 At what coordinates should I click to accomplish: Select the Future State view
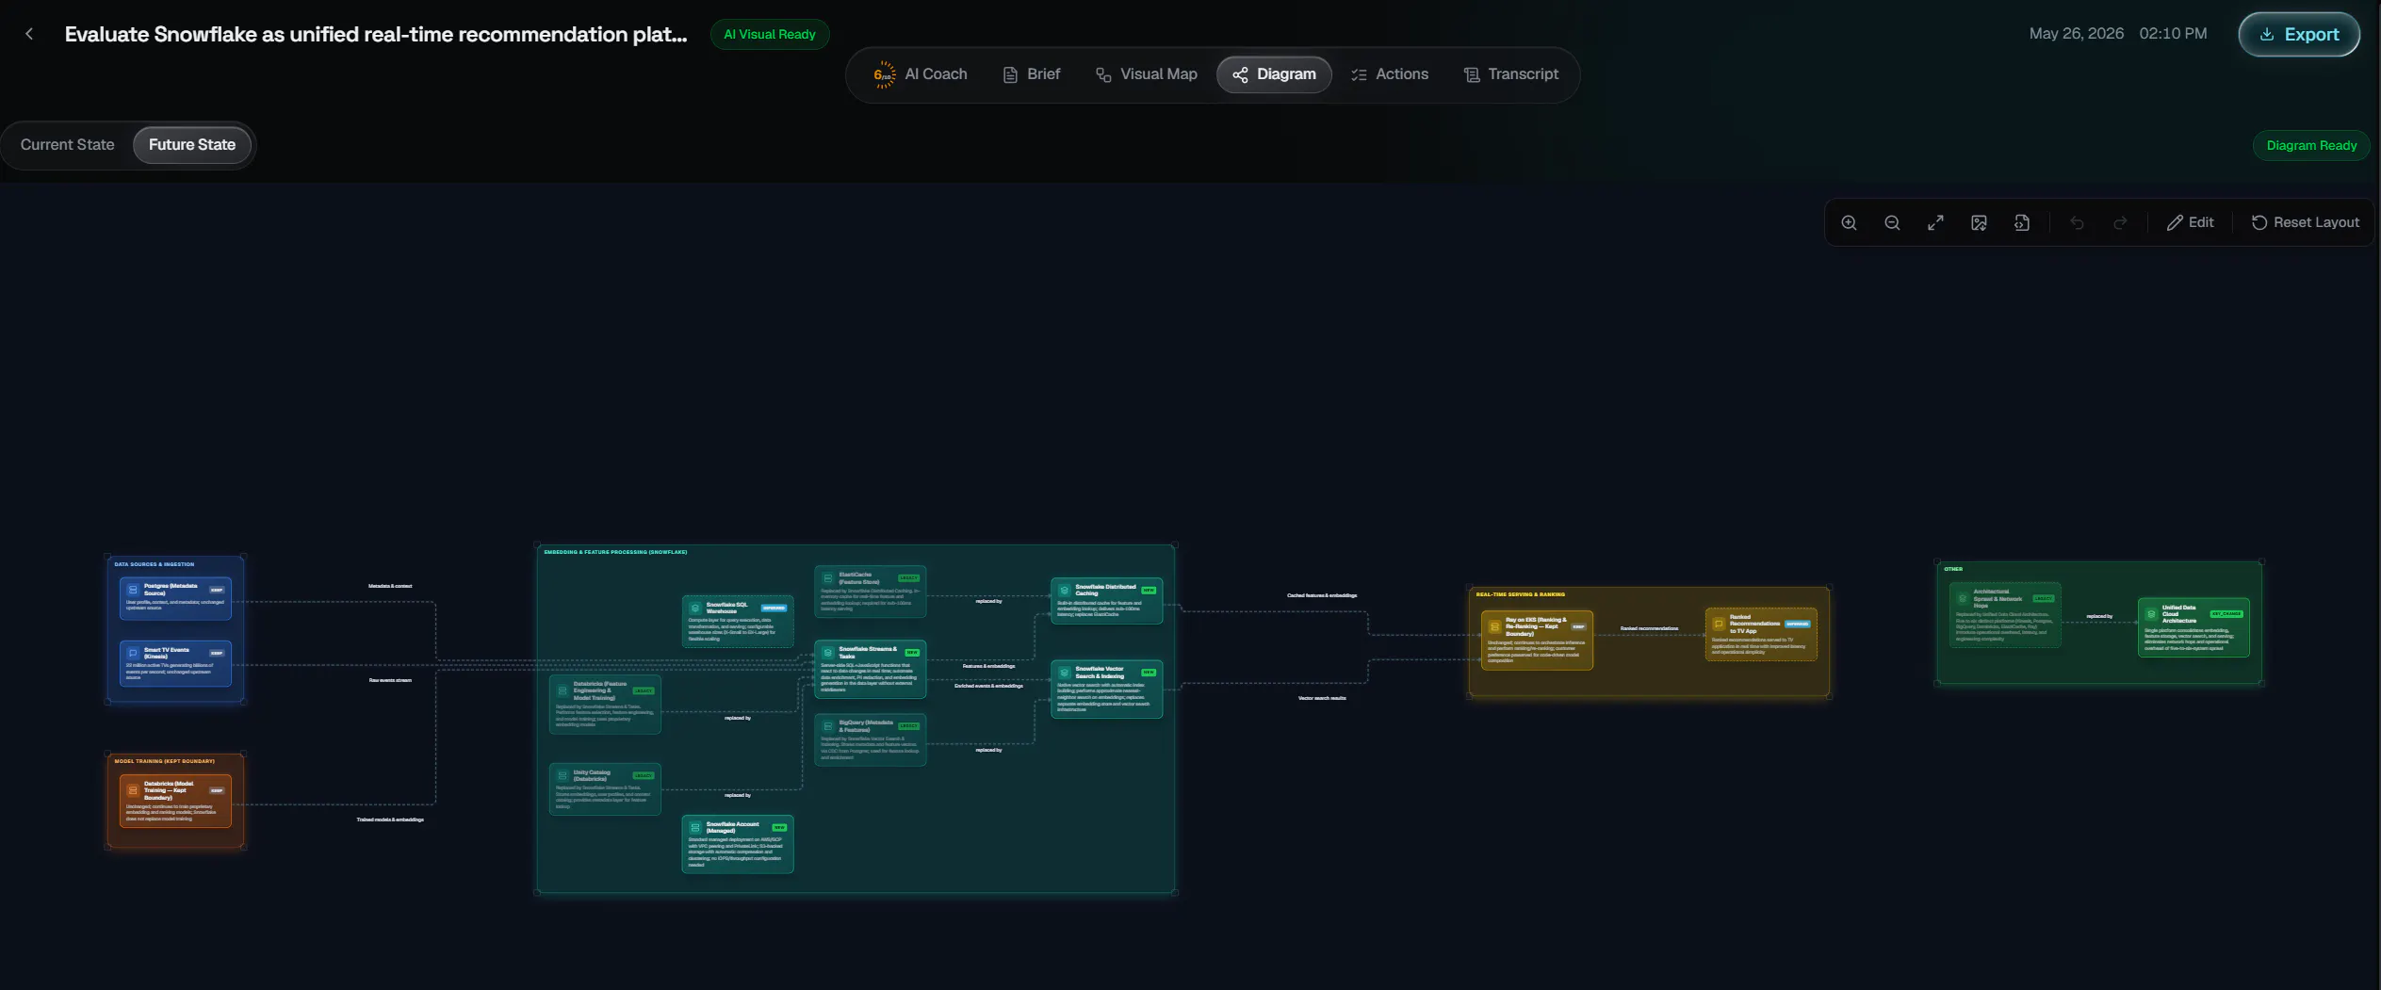tap(192, 145)
